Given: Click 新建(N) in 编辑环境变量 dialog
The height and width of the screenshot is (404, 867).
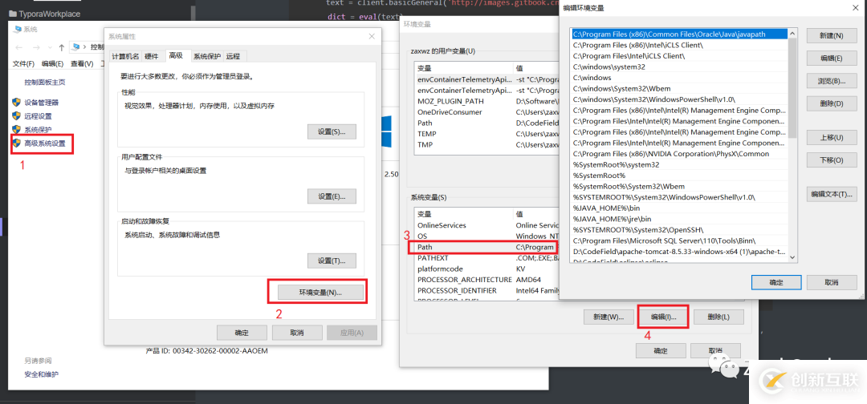Looking at the screenshot, I should click(x=831, y=36).
